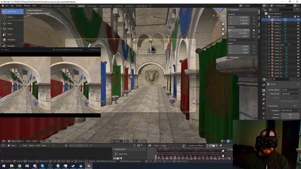Select the Annotate tool
Screen dimensions: 301x169
pos(12,46)
